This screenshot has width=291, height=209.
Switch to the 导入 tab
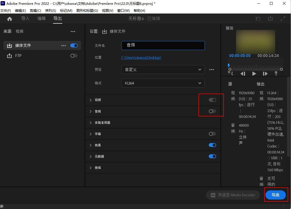pyautogui.click(x=25, y=18)
